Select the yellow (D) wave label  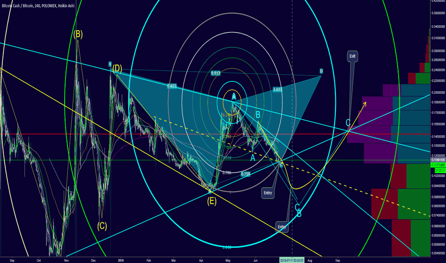(117, 68)
